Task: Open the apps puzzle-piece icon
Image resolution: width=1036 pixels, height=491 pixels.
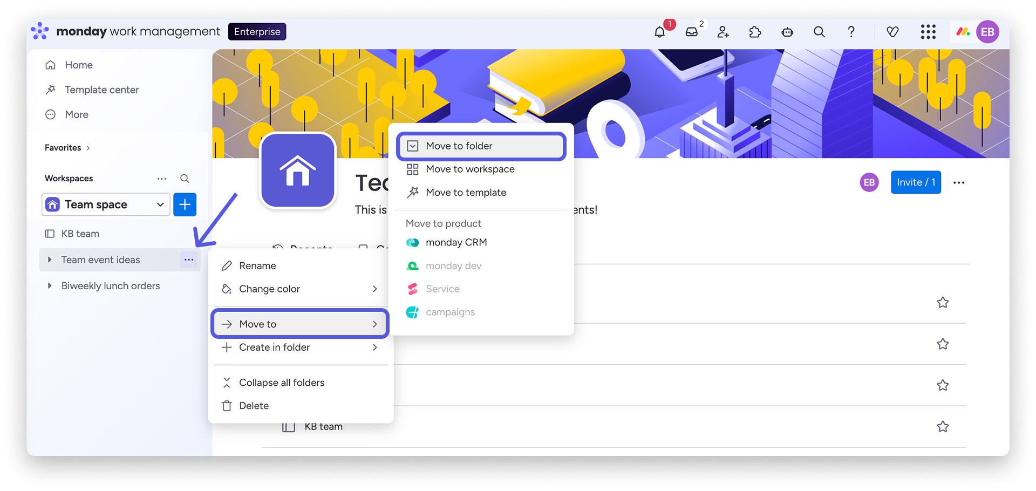Action: pyautogui.click(x=755, y=32)
